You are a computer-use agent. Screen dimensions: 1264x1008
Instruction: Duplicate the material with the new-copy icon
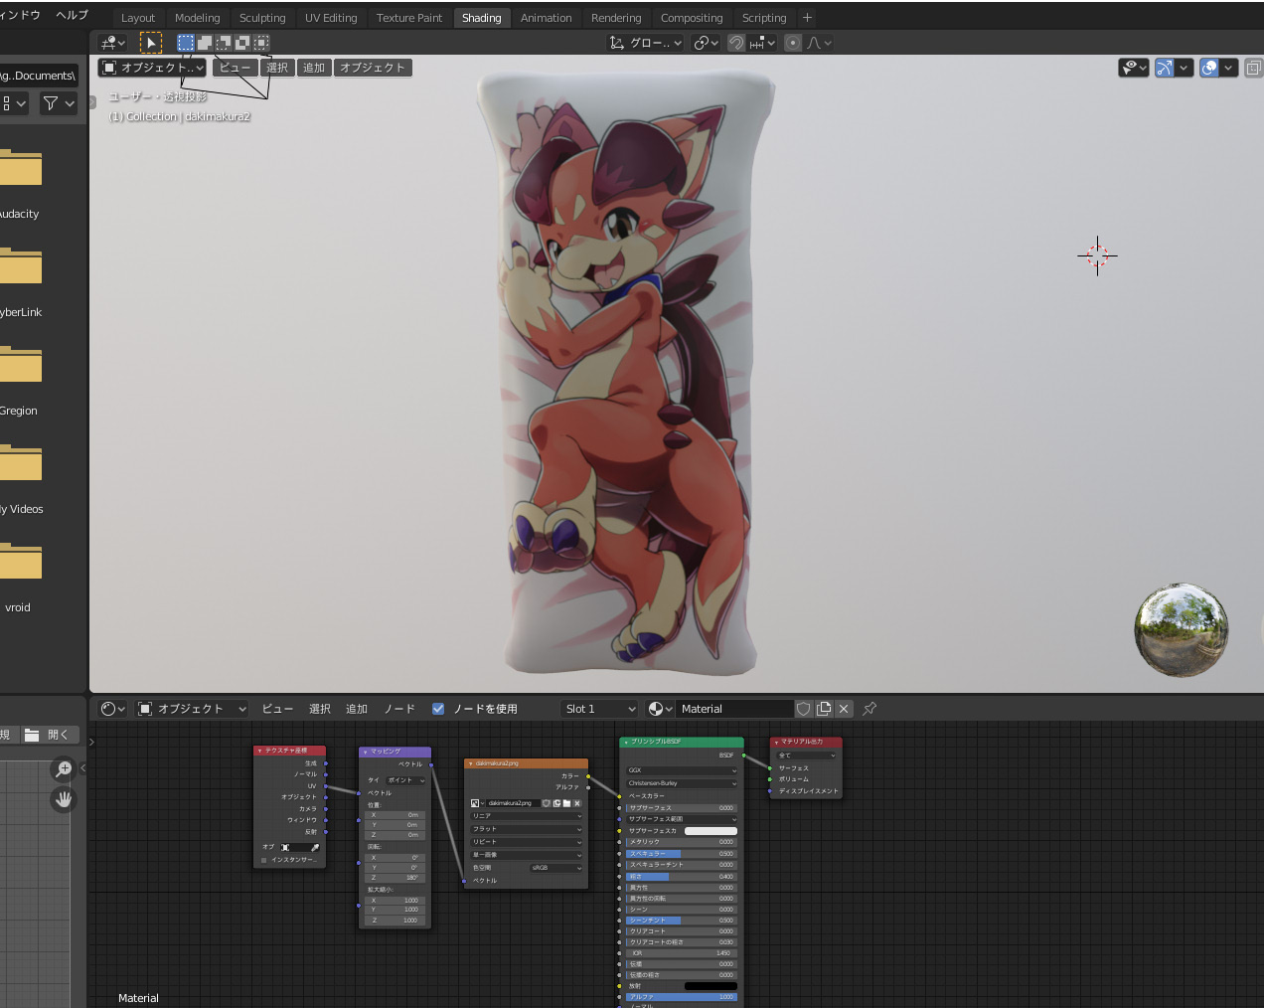point(824,709)
